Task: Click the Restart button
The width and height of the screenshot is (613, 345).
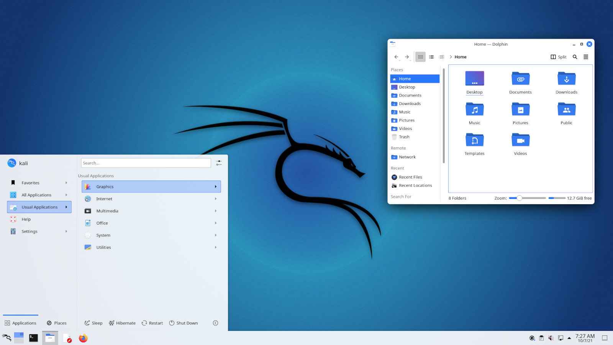Action: pyautogui.click(x=152, y=323)
